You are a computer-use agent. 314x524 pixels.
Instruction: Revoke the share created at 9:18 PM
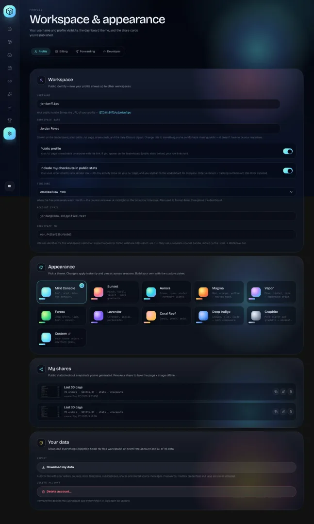[291, 412]
